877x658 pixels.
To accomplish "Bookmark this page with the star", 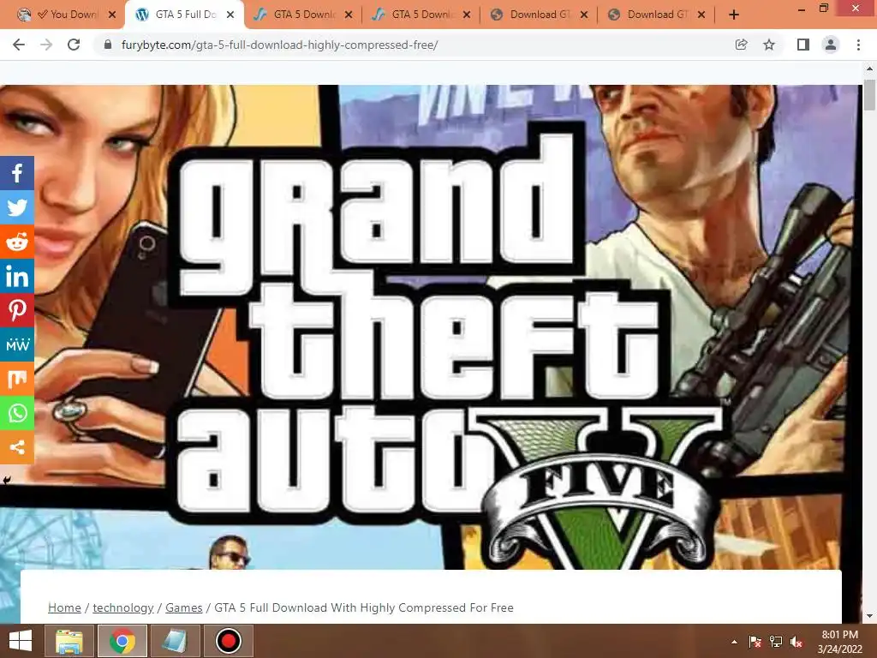I will click(x=769, y=45).
